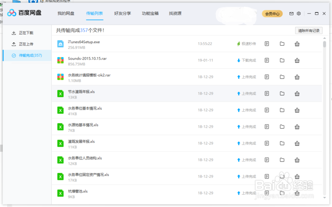
Task: Show 正在上传 list in sidebar
Action: click(27, 44)
